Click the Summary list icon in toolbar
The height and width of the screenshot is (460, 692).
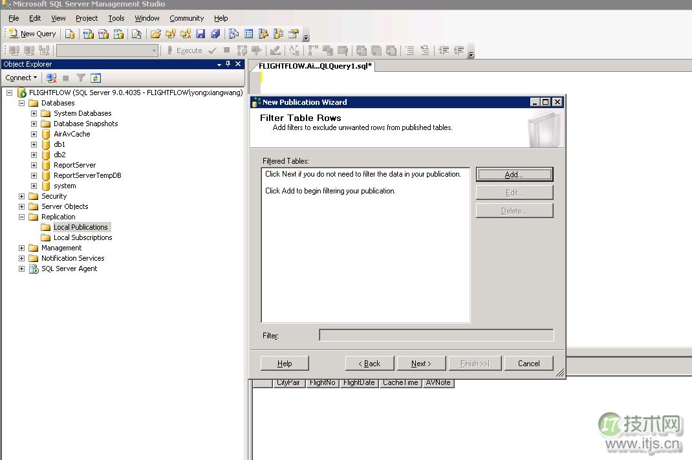tap(249, 34)
